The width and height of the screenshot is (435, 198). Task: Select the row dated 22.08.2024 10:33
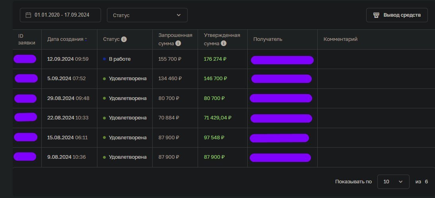click(223, 118)
